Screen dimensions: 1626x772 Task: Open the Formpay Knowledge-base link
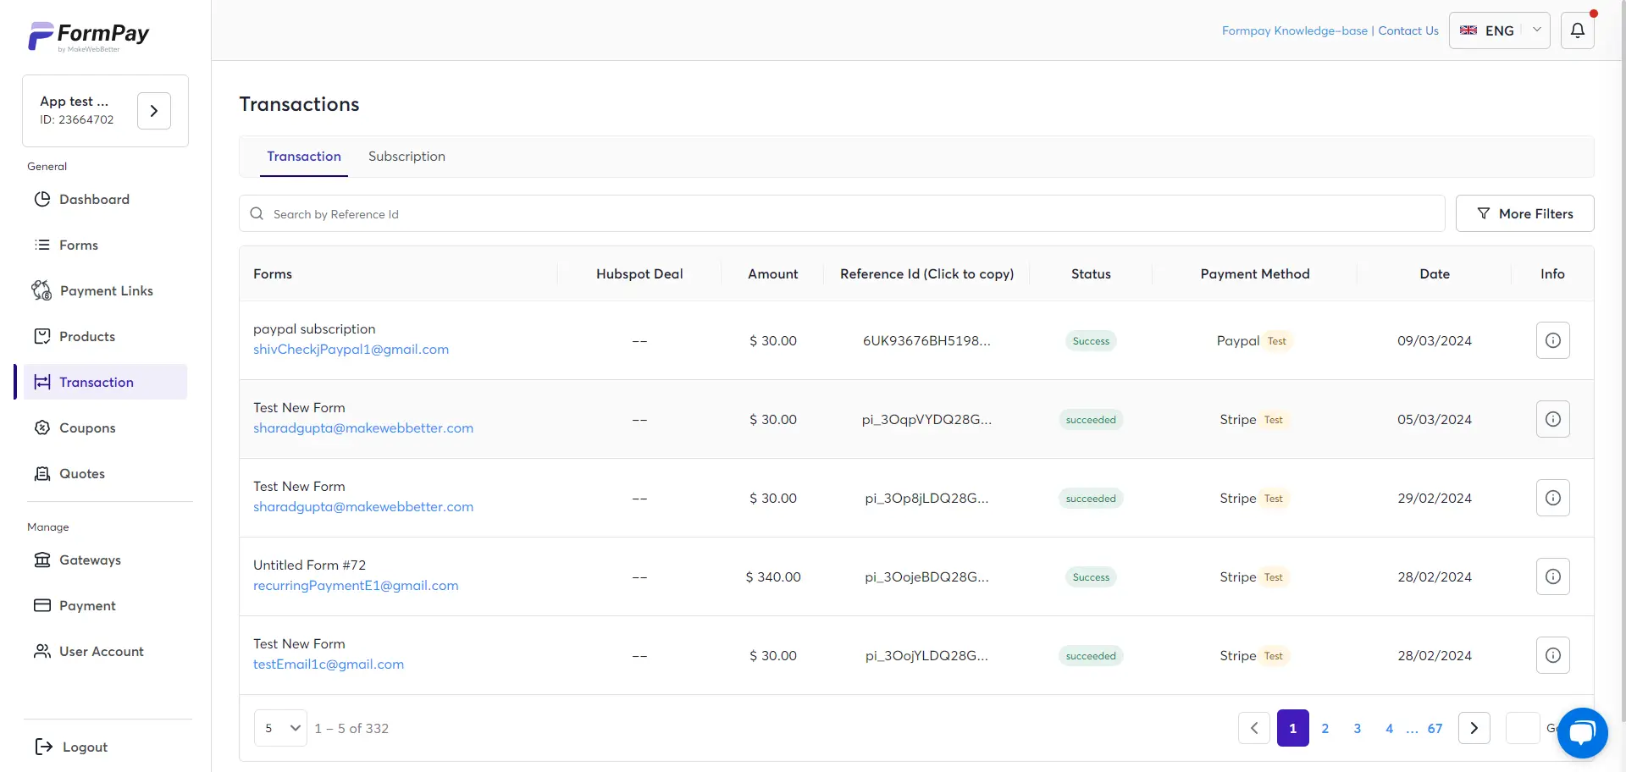tap(1294, 30)
